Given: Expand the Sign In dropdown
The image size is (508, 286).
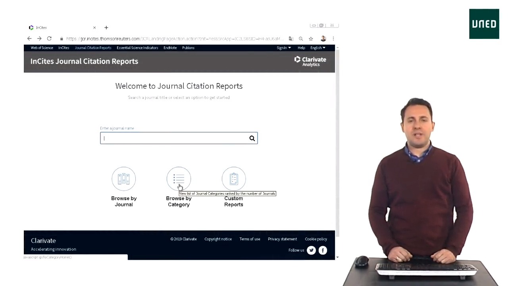Looking at the screenshot, I should click(x=284, y=48).
